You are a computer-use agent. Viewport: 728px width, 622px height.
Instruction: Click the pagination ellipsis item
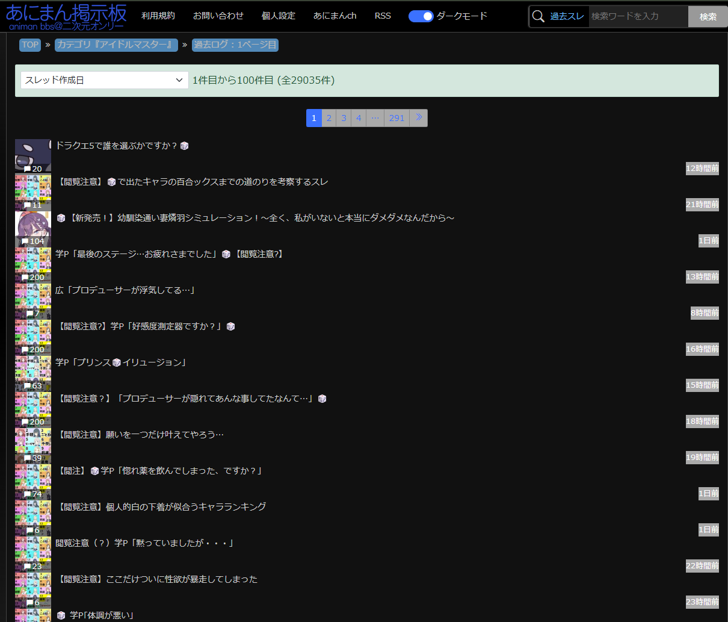tap(375, 118)
